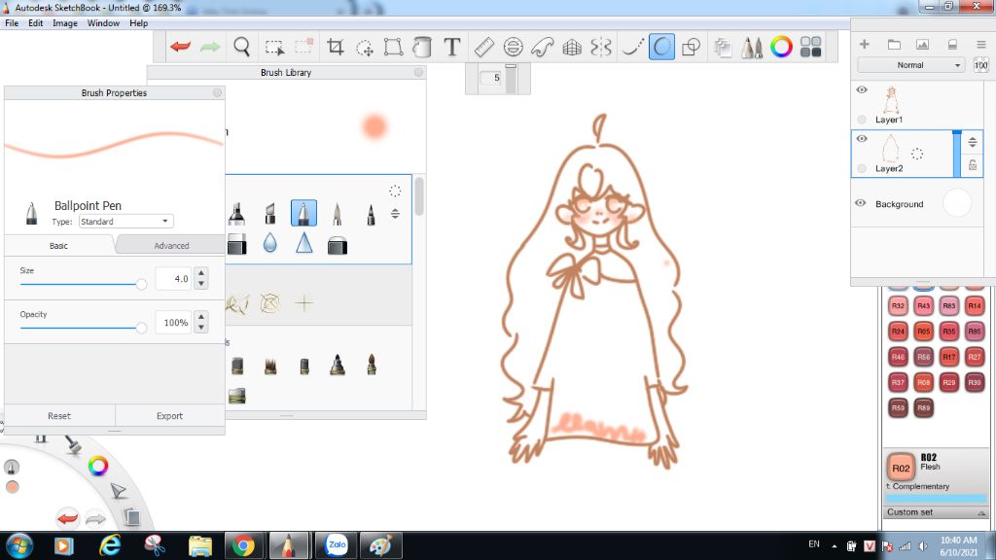Click the Size value field 4.0
This screenshot has width=996, height=560.
pos(174,278)
